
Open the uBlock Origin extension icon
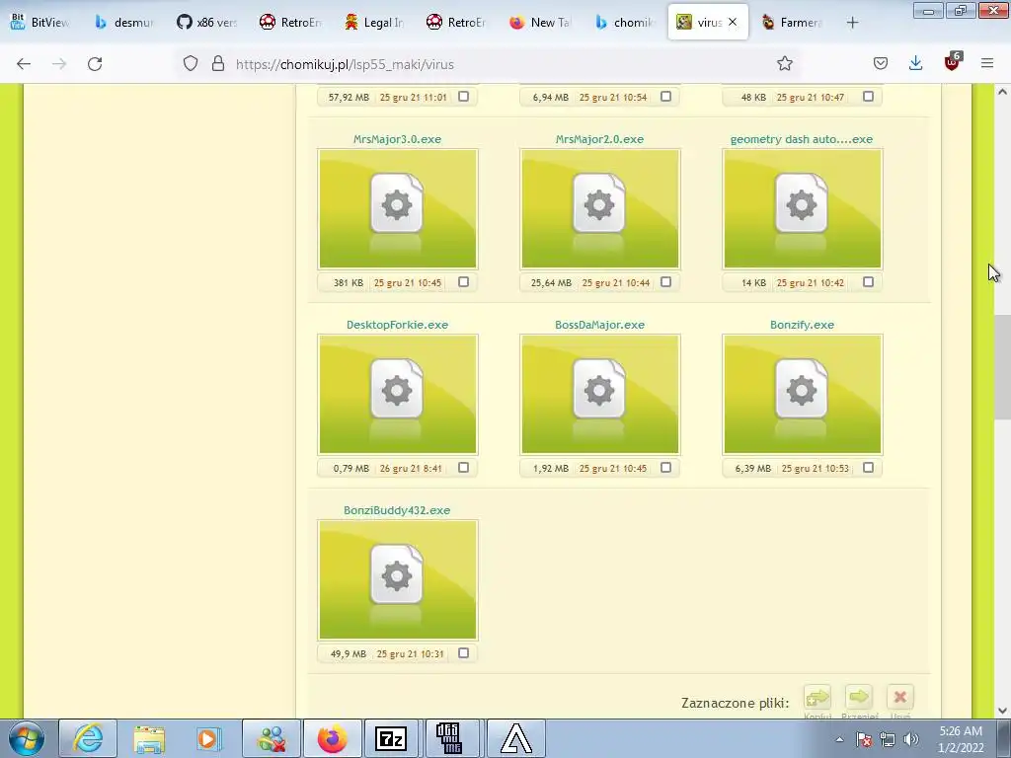click(953, 62)
